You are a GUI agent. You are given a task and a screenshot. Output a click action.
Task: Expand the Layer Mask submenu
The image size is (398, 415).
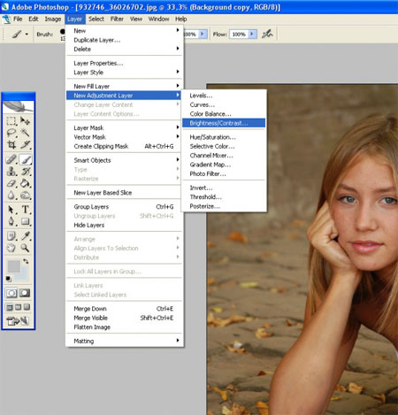[125, 127]
